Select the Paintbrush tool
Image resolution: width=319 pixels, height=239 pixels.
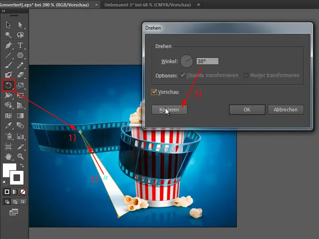(8, 65)
